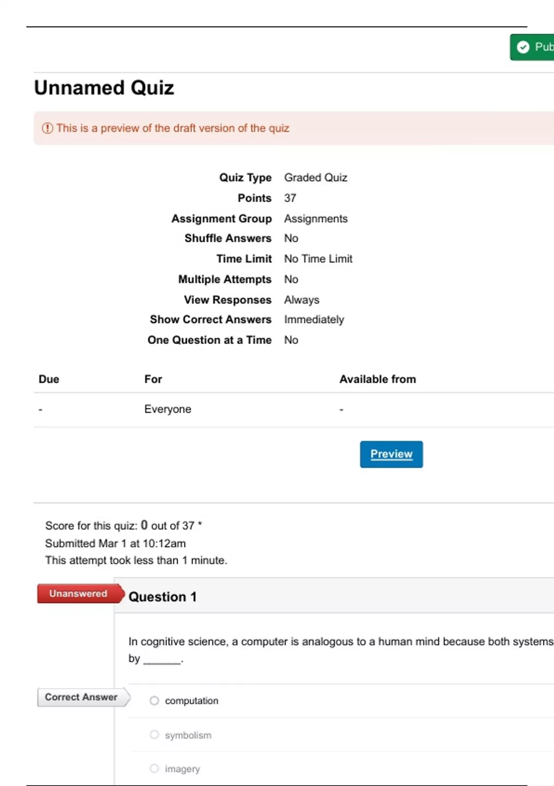Click the Correct Answer arrow label
554x786 pixels.
pos(82,697)
